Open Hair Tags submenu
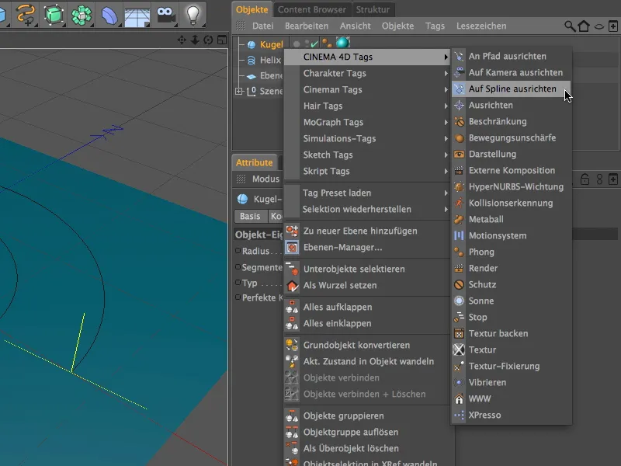The width and height of the screenshot is (621, 466). (366, 106)
